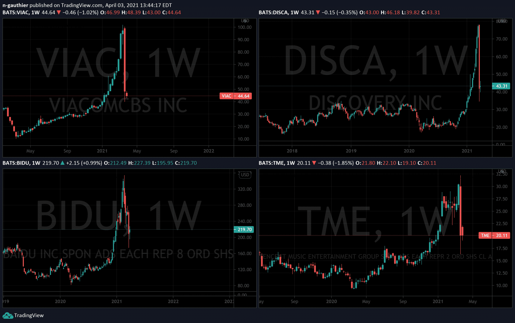Click 2020 on BIDU time axis
Viewport: 515px width, 323px height.
[x=60, y=301]
